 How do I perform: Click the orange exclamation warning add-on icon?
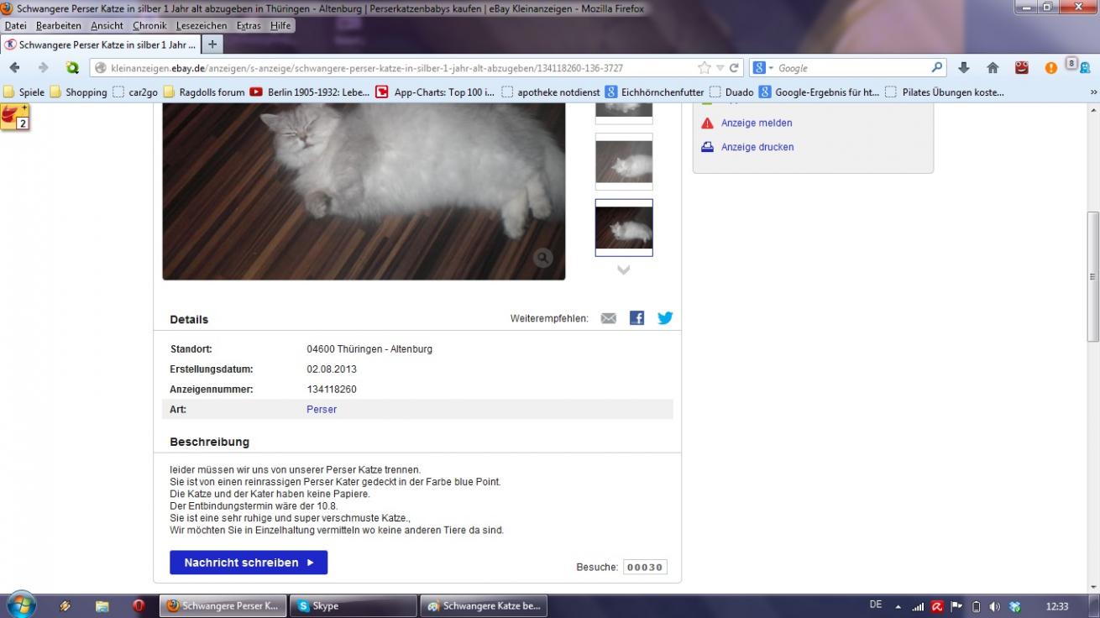click(1050, 68)
